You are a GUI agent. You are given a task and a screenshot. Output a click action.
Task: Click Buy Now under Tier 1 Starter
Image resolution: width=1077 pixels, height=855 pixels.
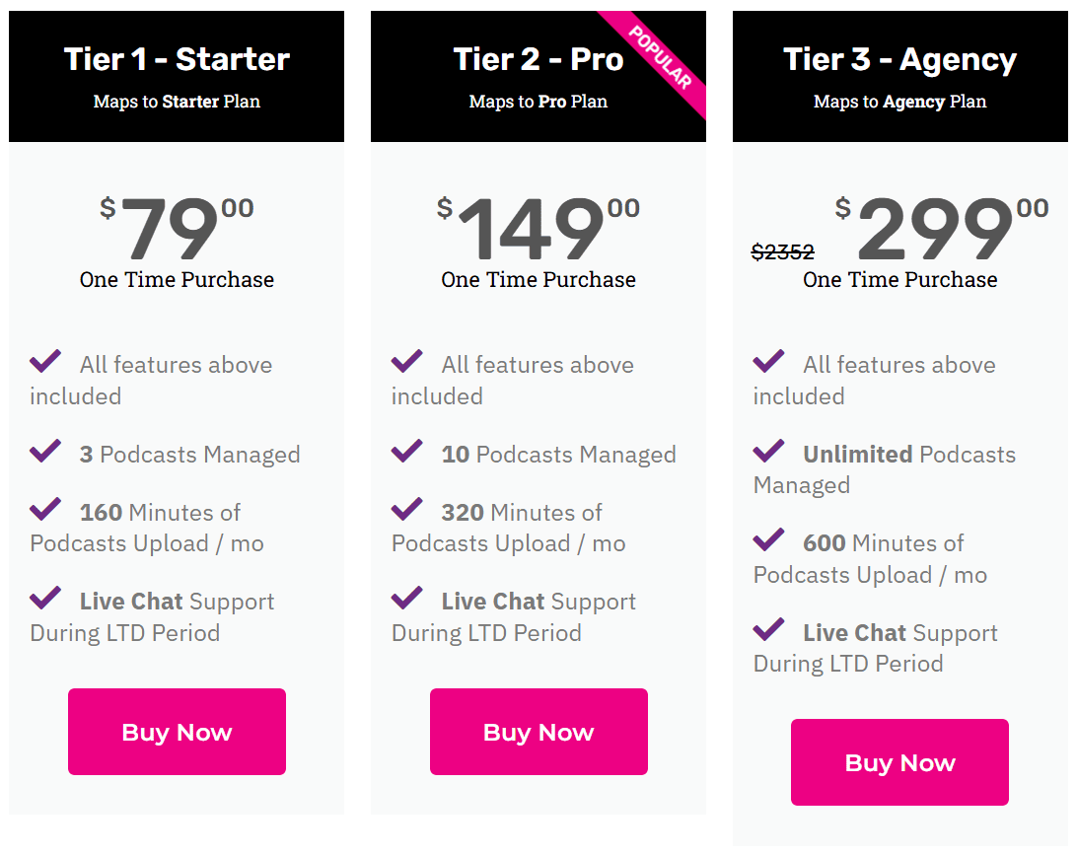177,732
